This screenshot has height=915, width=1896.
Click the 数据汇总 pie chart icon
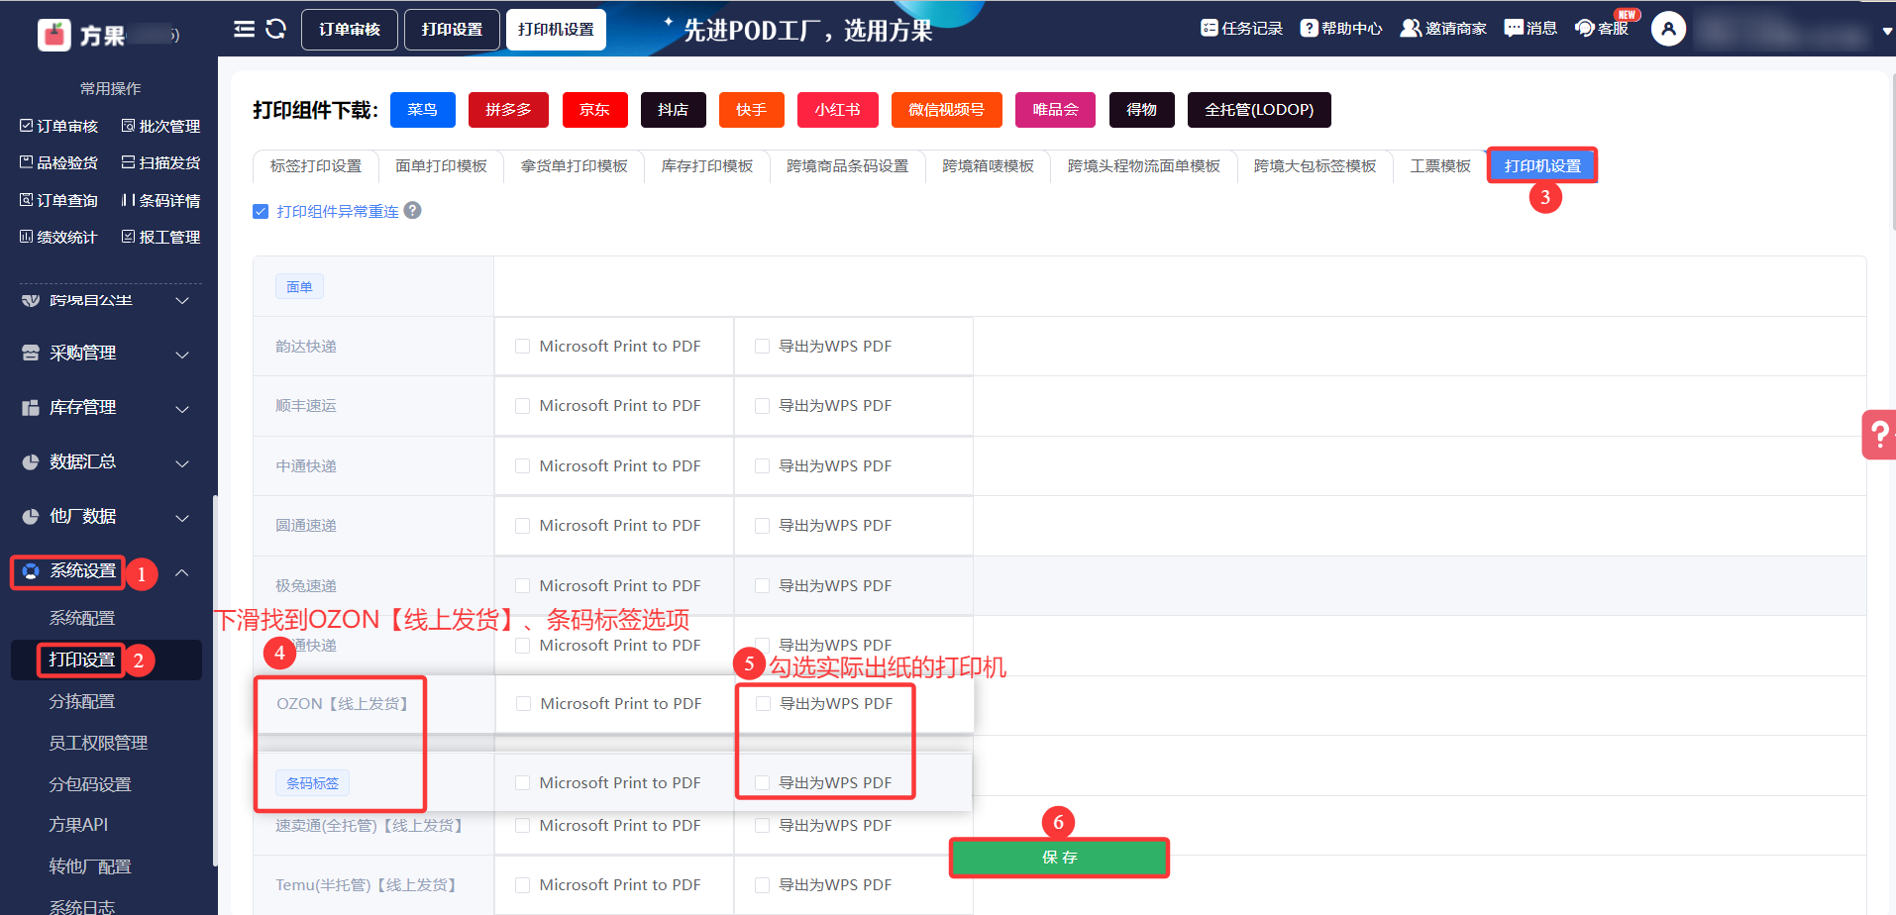coord(31,462)
